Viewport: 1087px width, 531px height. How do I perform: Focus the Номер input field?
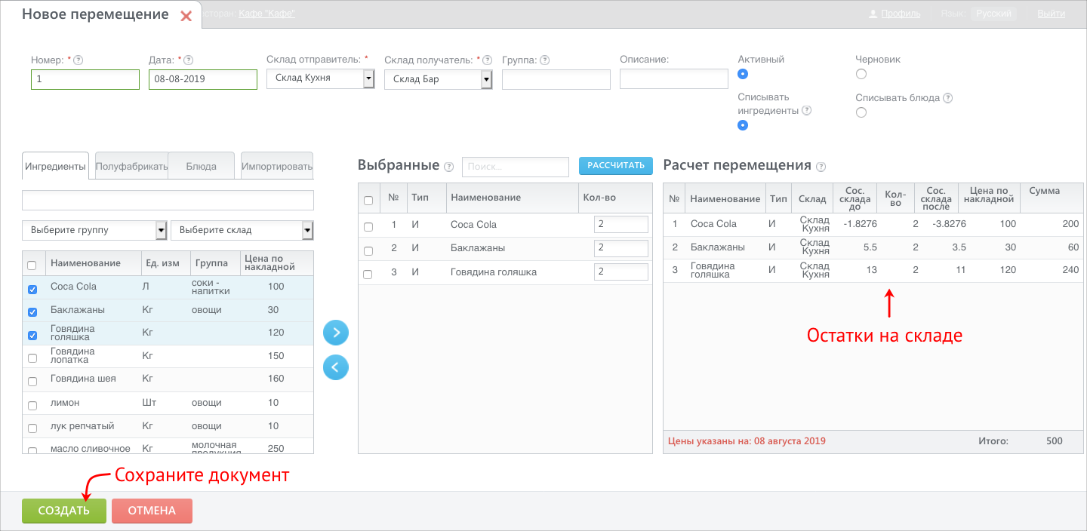(85, 79)
